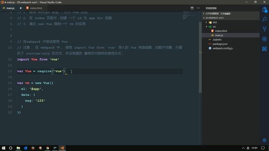Screen dimensions: 269x151
Task: Open package.json in the file tree
Action: [220, 44]
